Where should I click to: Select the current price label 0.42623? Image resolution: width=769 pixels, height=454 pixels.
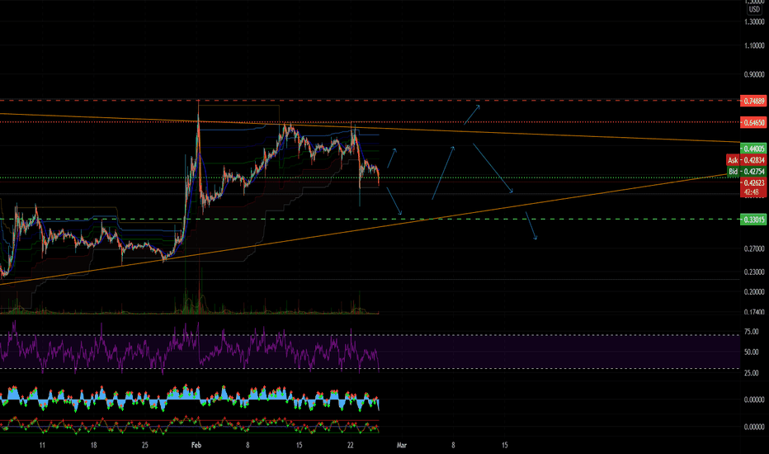pyautogui.click(x=753, y=182)
